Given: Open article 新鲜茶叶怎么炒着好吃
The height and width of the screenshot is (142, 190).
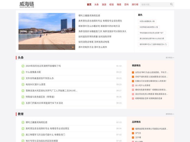Looking at the screenshot, I should coord(99,26).
